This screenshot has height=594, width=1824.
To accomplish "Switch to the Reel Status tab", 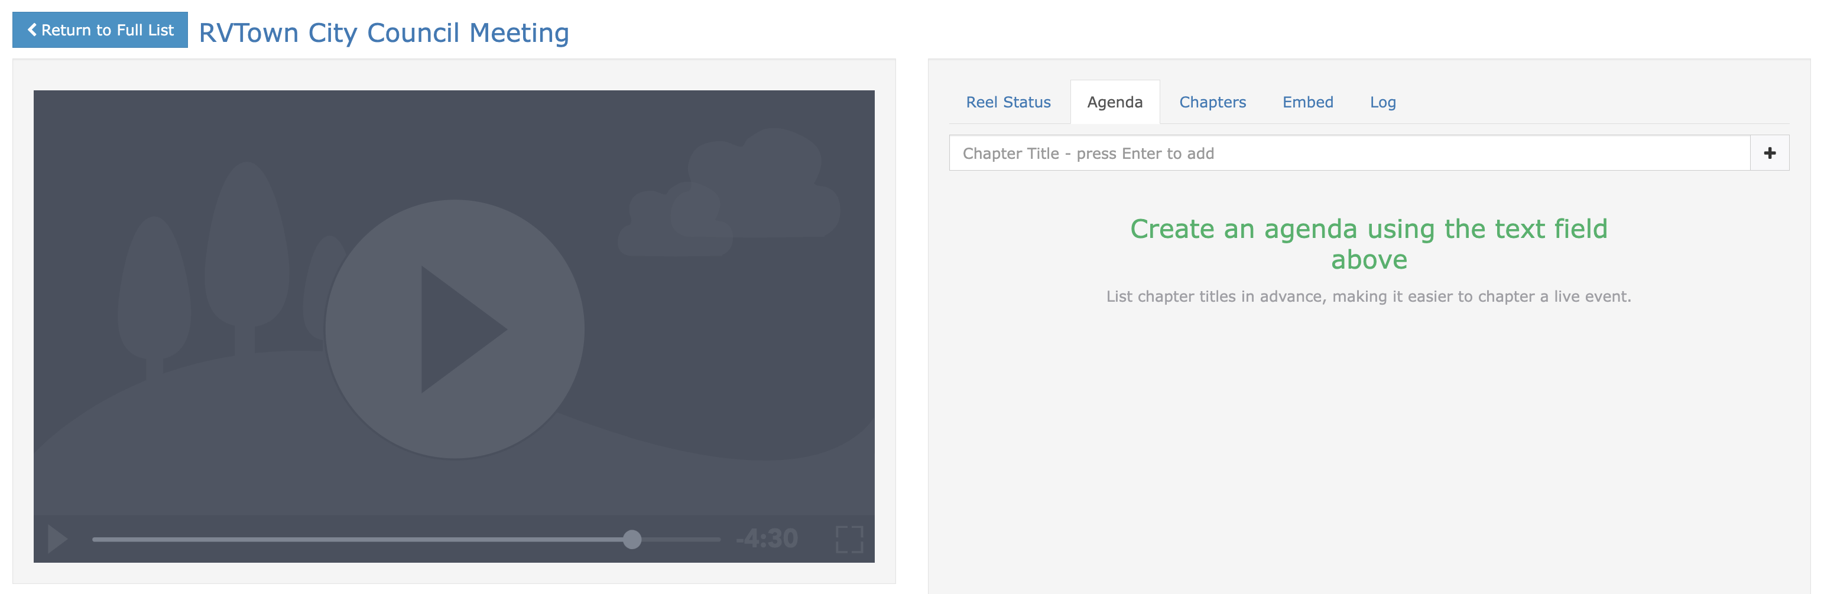I will point(1008,102).
